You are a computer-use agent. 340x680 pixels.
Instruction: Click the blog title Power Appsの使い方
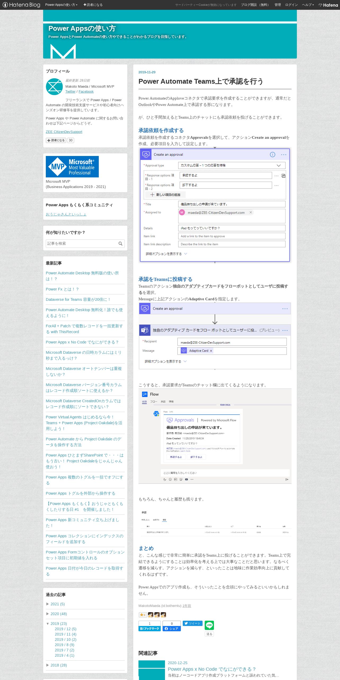[82, 28]
